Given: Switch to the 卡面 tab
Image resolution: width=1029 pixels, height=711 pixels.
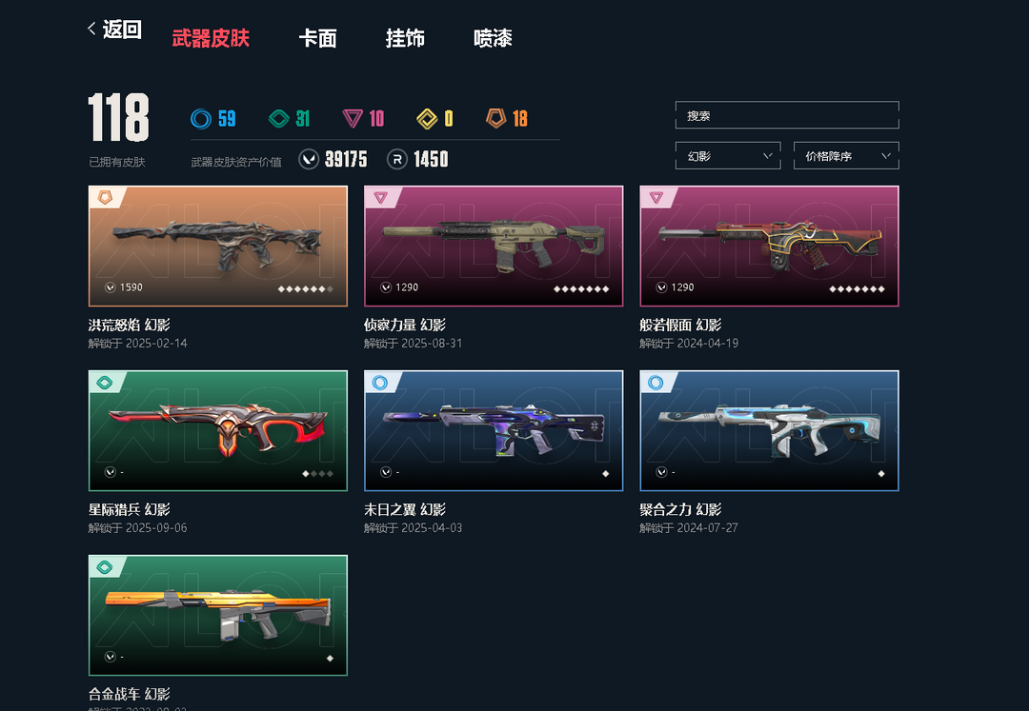Looking at the screenshot, I should 317,38.
